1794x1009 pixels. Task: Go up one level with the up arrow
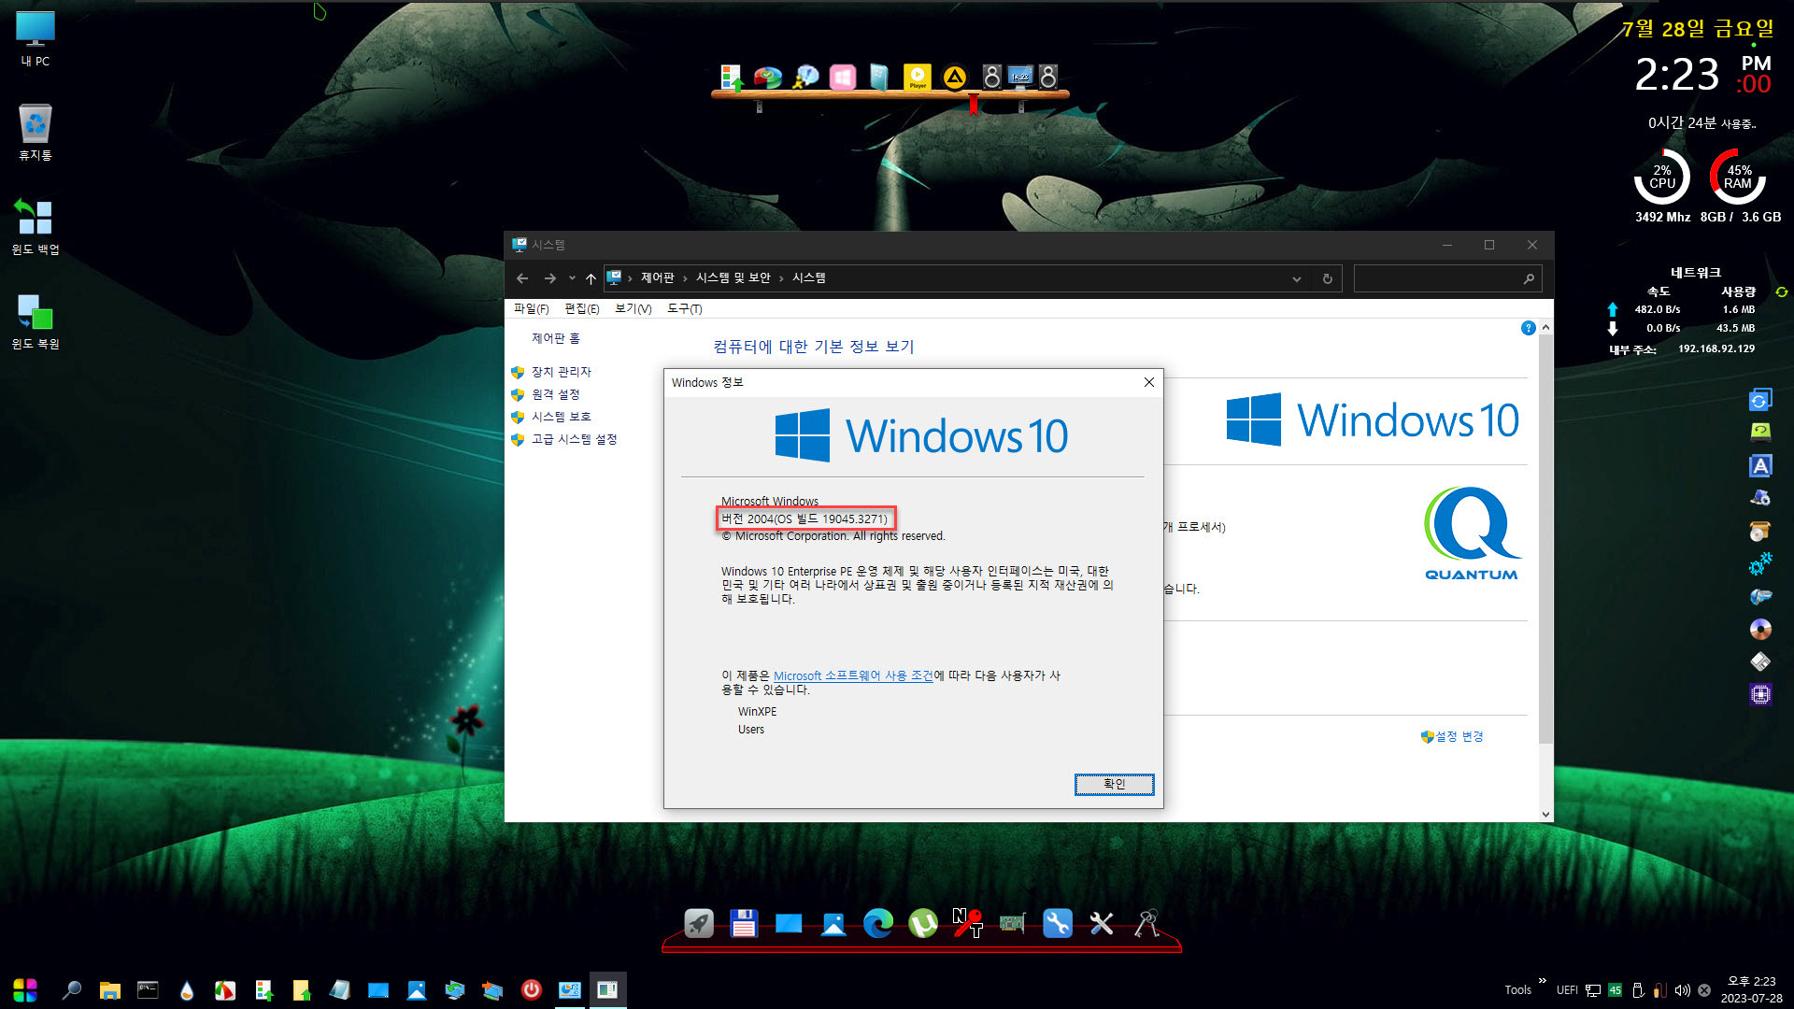(591, 278)
